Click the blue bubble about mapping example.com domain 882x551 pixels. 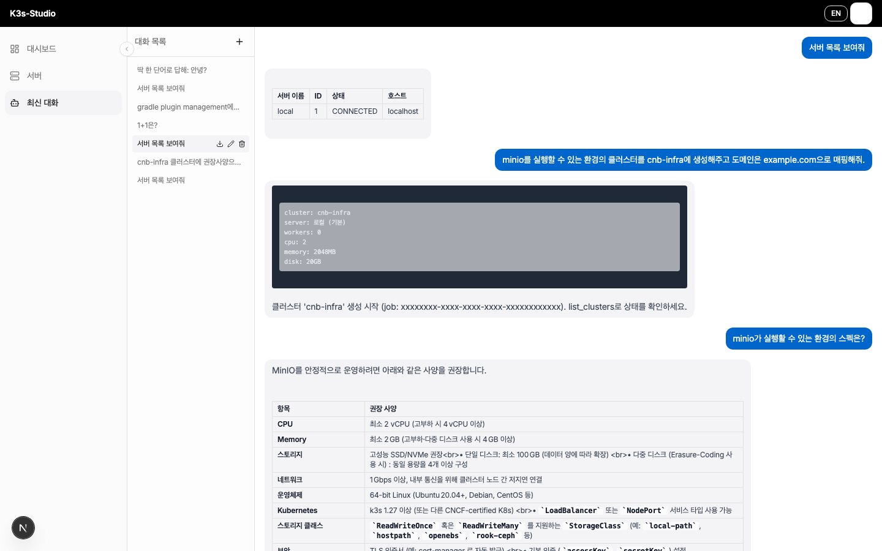pos(684,160)
